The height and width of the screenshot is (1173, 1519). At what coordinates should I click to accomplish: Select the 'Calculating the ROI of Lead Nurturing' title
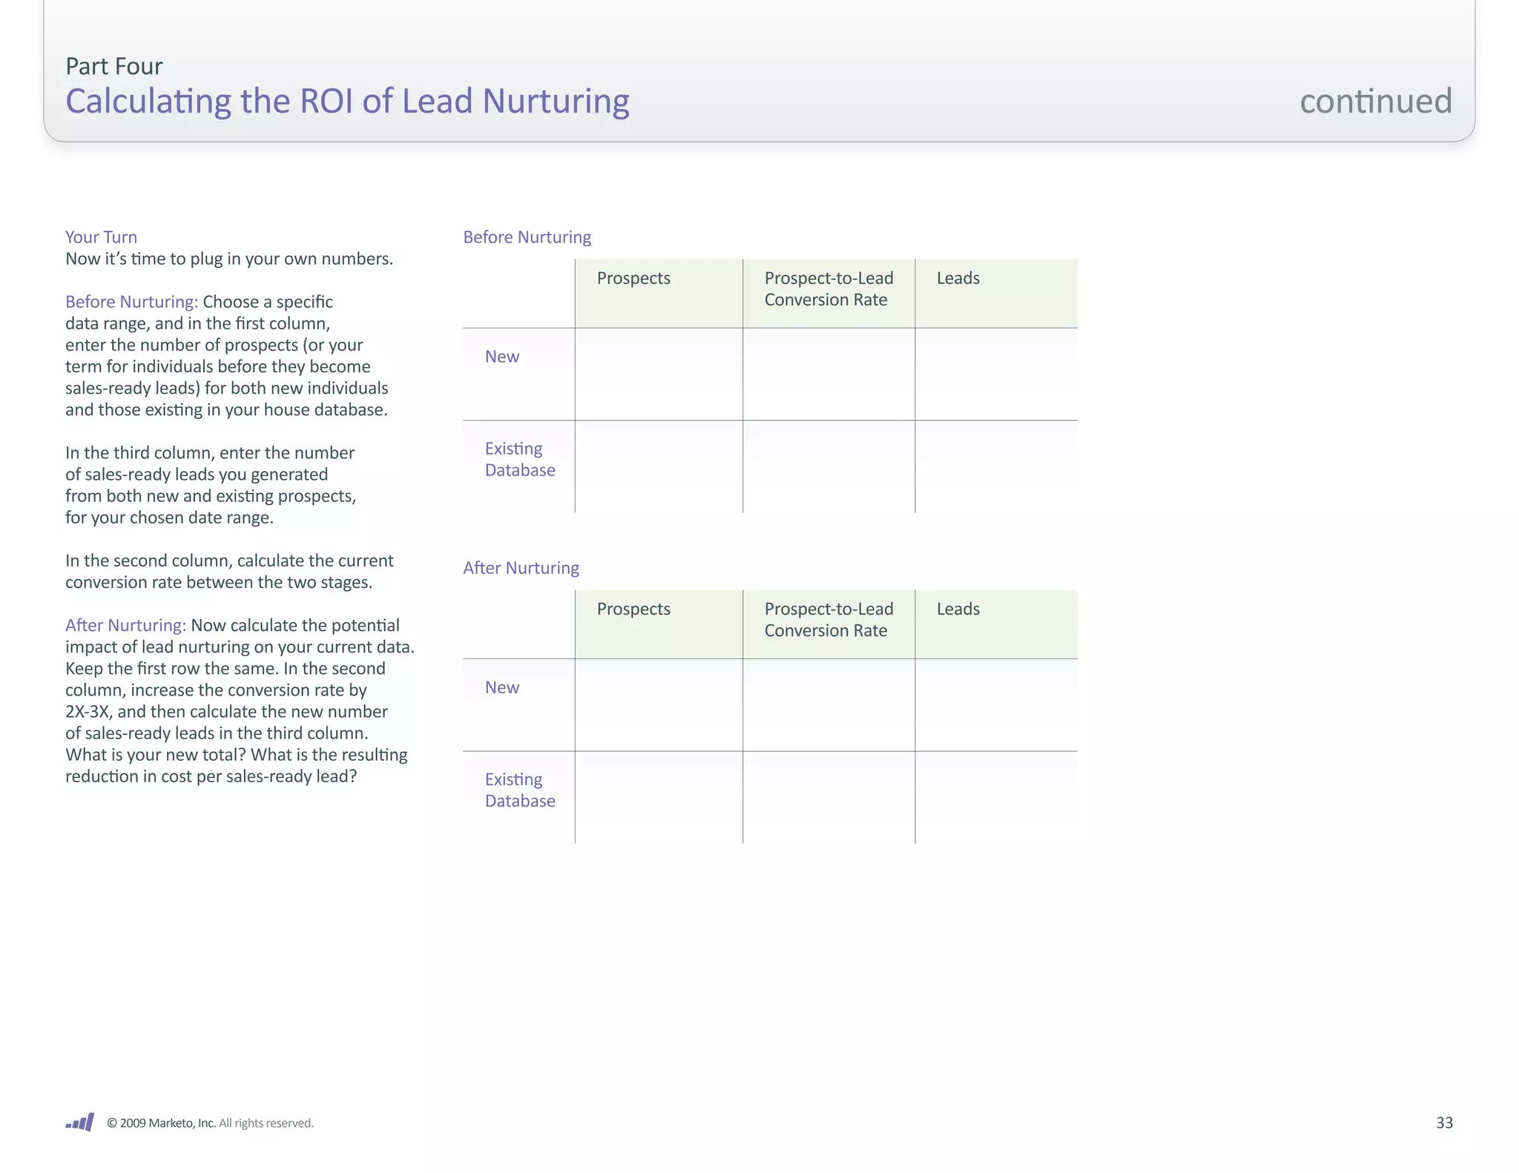(347, 101)
